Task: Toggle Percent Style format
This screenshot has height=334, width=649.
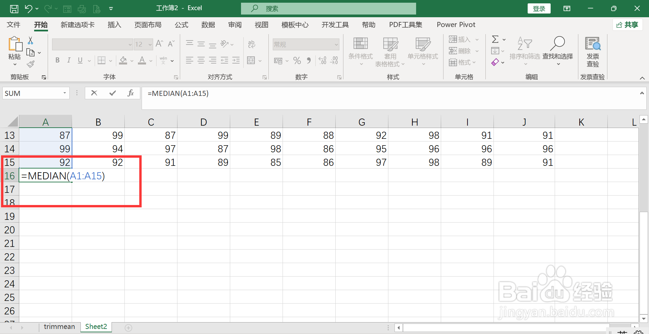Action: pos(297,60)
